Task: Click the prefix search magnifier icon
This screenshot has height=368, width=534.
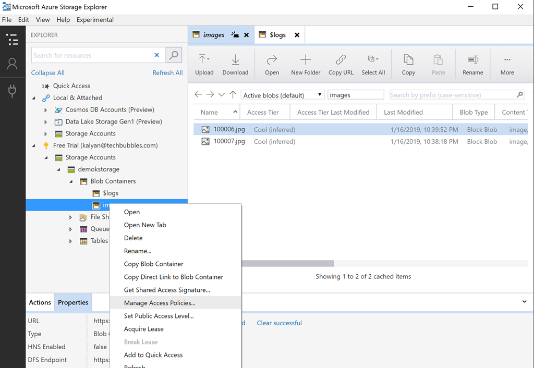Action: 520,95
